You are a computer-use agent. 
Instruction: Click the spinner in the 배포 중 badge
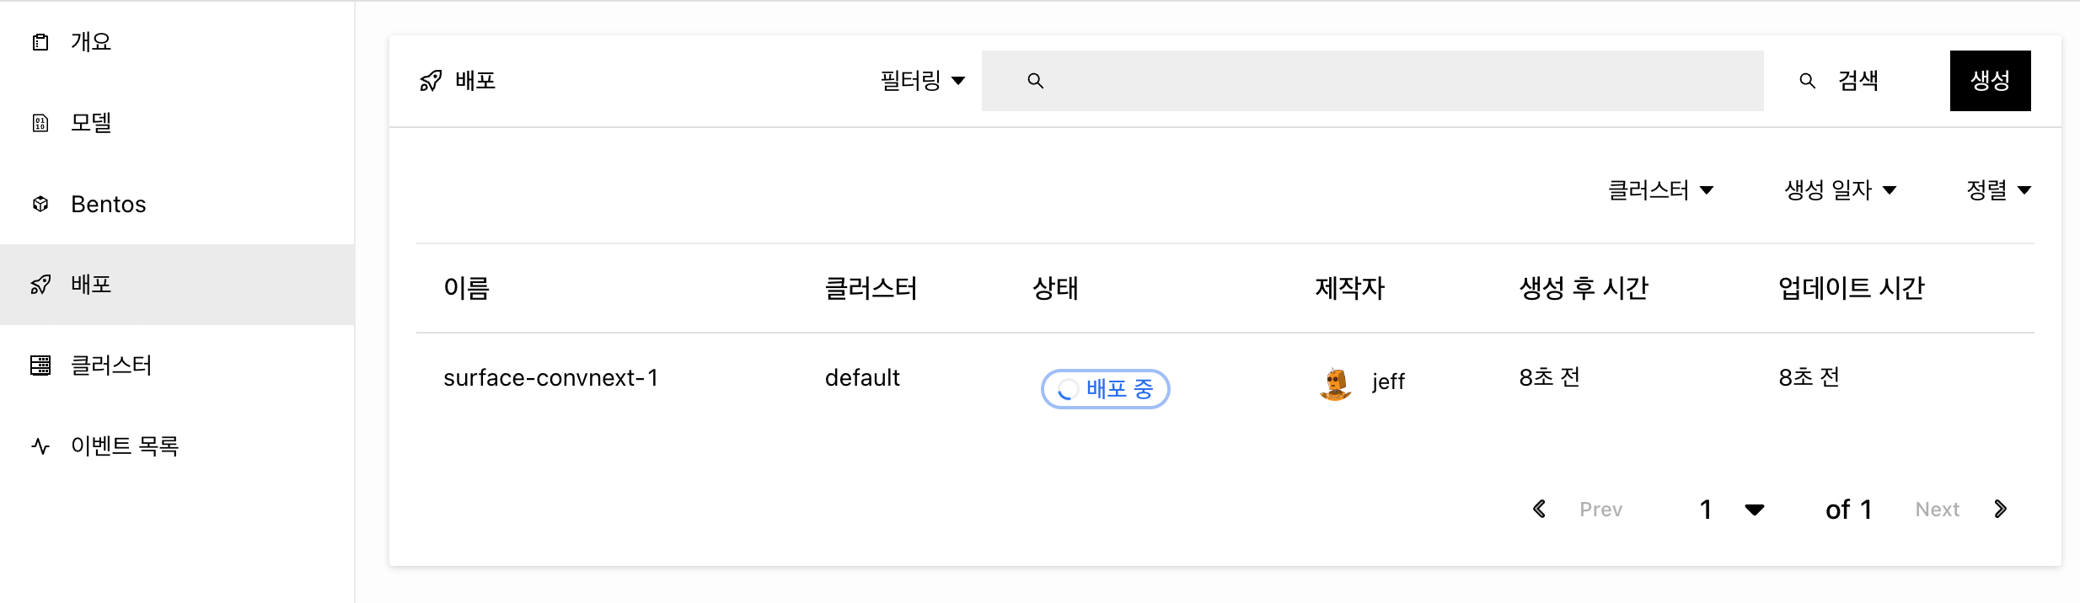[1067, 389]
